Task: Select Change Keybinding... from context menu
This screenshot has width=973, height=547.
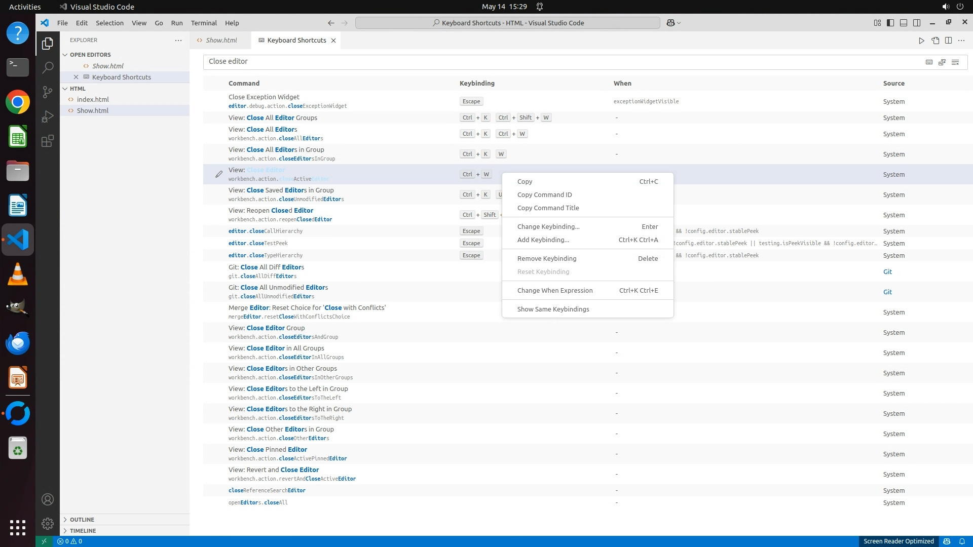Action: [x=548, y=226]
